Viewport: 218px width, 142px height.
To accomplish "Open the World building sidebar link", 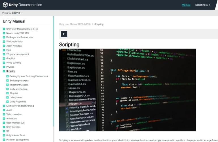I will pos(14,63).
